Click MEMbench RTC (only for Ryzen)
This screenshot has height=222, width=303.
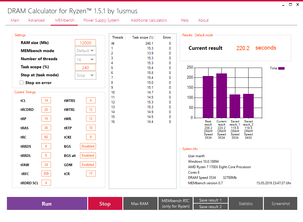click(x=175, y=204)
